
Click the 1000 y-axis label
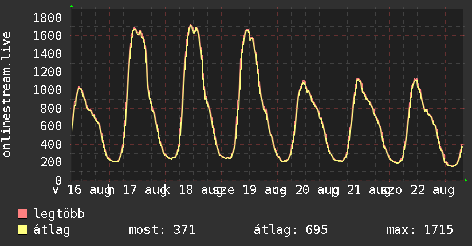(48, 90)
